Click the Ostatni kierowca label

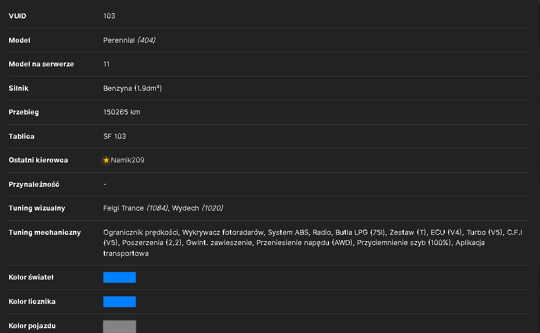[38, 160]
